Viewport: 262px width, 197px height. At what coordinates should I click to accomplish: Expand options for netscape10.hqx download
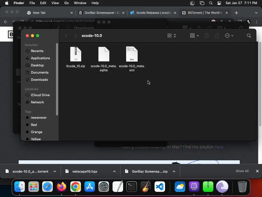point(114,171)
